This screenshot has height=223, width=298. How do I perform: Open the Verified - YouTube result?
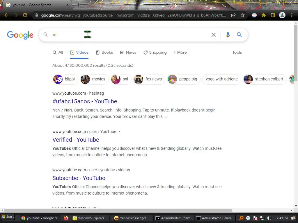pyautogui.click(x=76, y=140)
